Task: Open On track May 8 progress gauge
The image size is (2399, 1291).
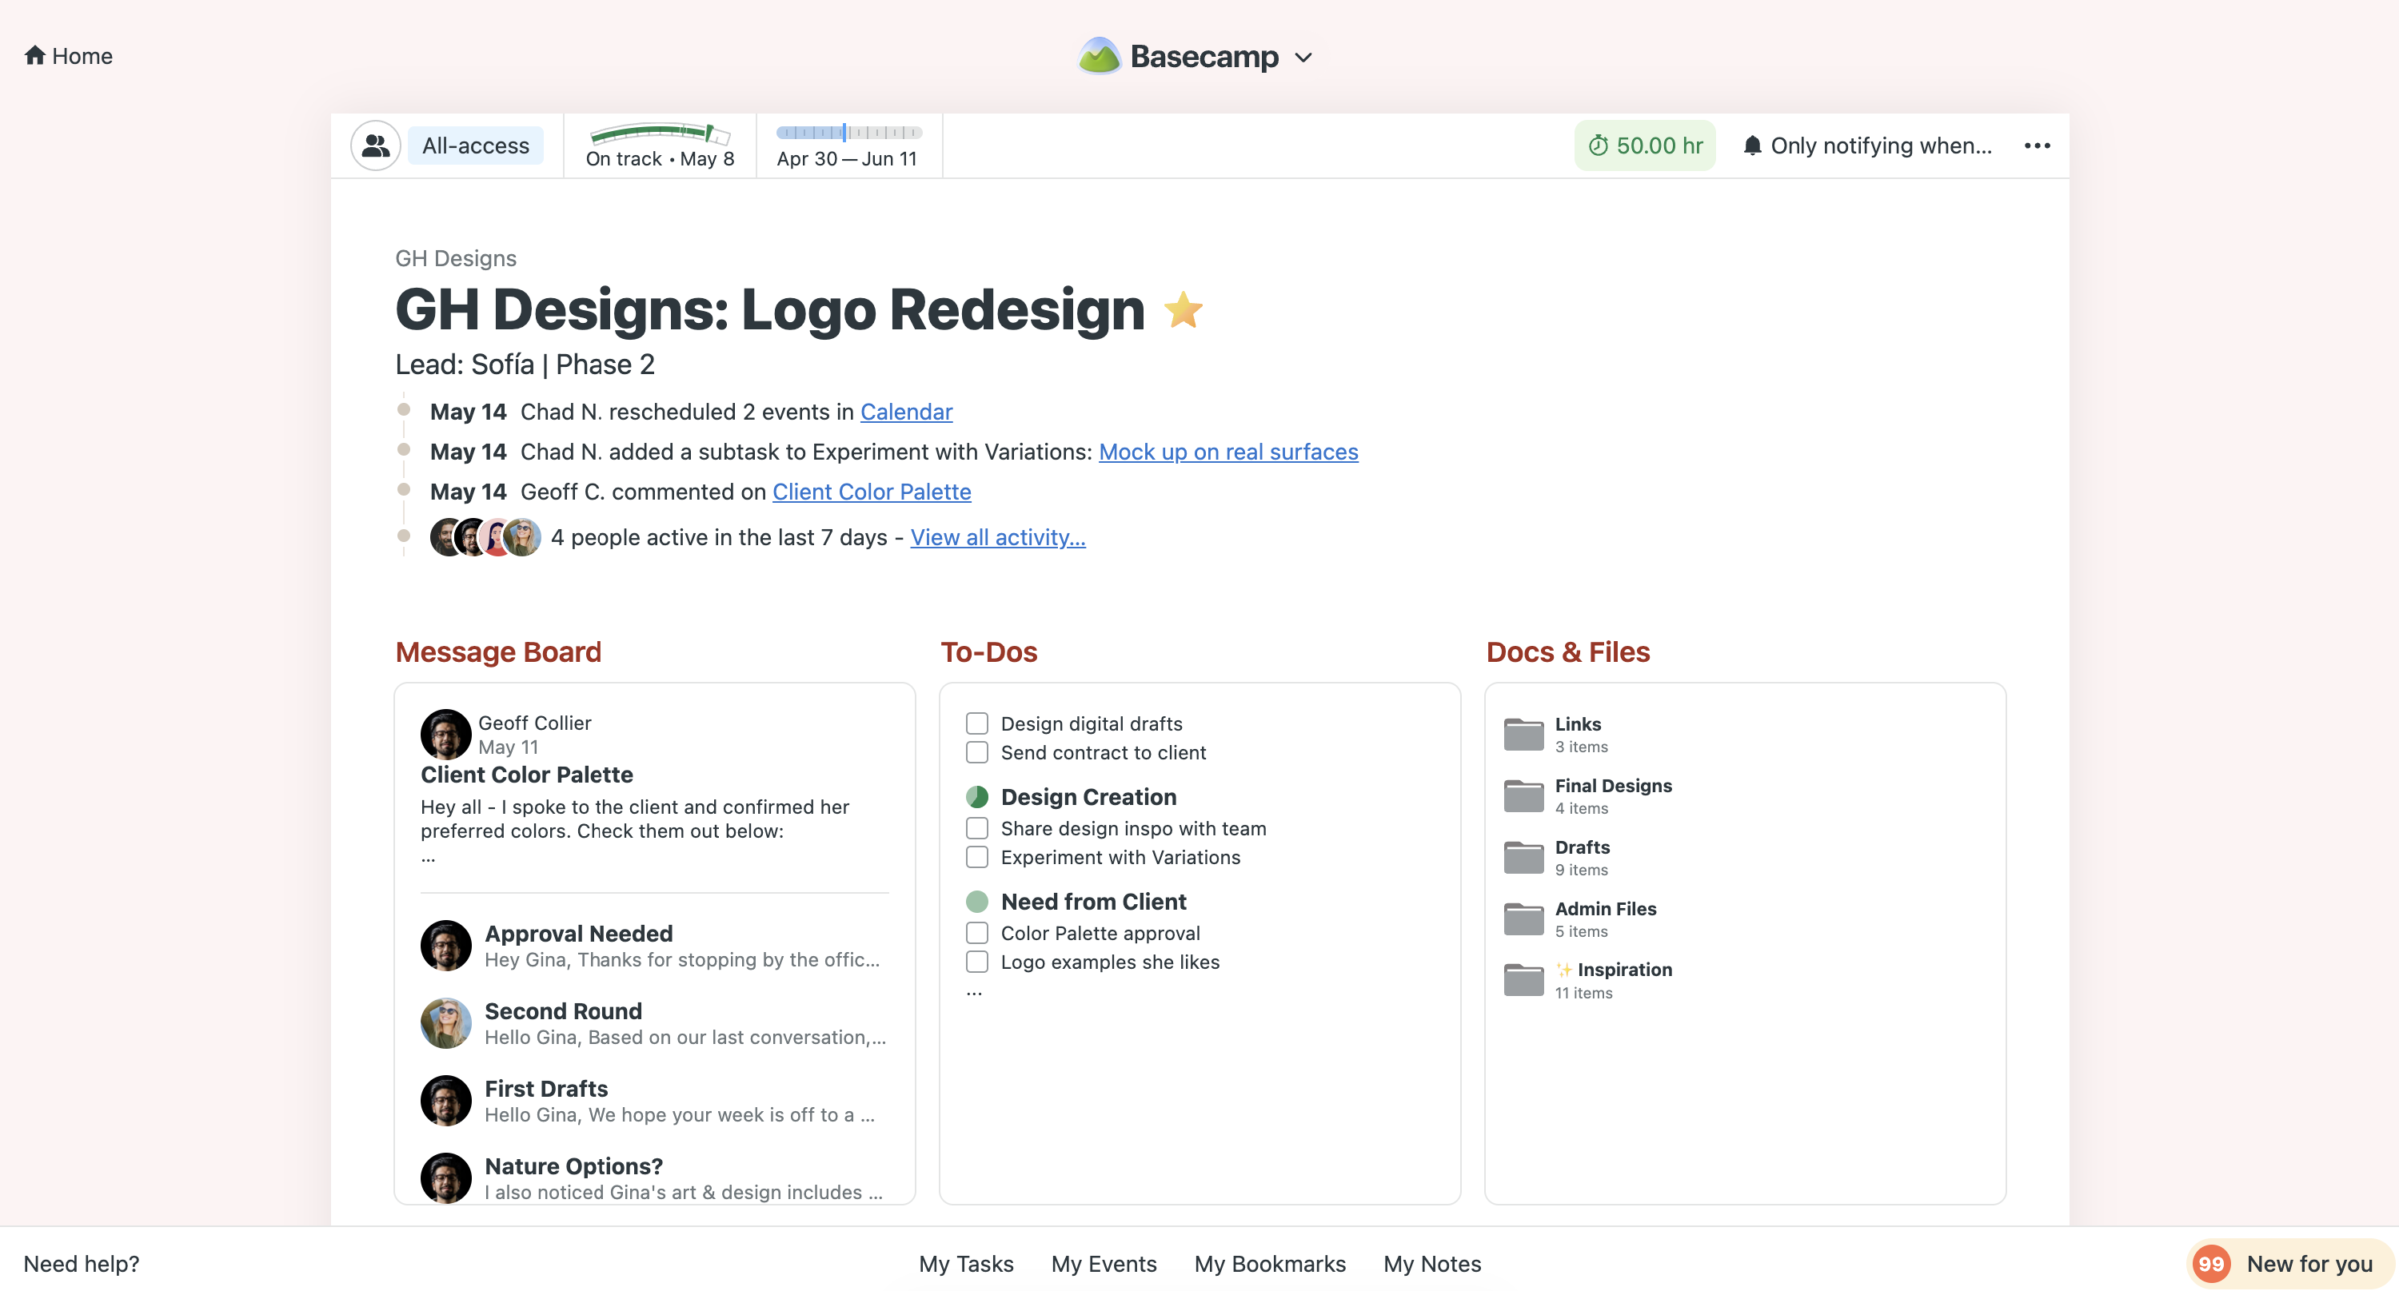Action: tap(660, 145)
